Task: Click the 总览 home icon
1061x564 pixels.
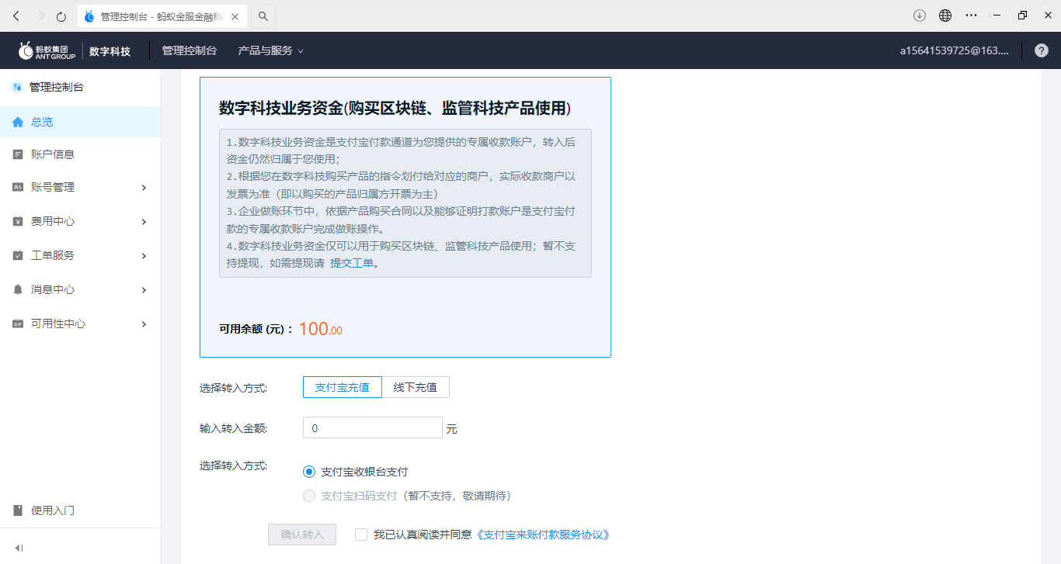Action: 18,122
